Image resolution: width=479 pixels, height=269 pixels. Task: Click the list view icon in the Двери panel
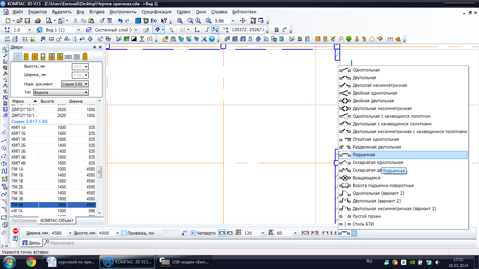(x=18, y=56)
